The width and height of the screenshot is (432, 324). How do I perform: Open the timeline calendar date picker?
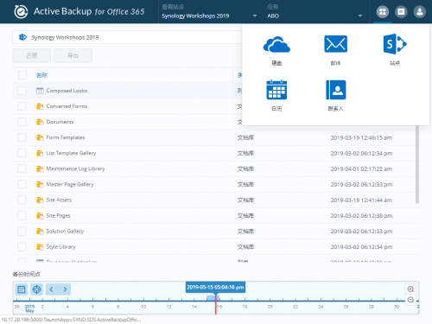(22, 289)
